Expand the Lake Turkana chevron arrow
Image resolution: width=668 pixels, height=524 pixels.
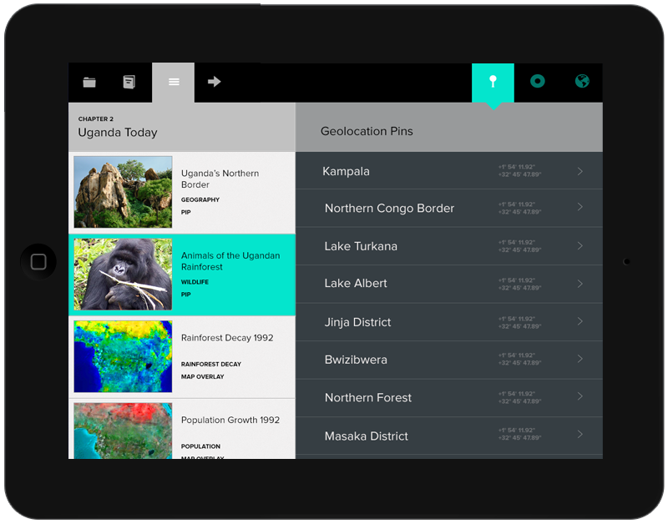[579, 246]
